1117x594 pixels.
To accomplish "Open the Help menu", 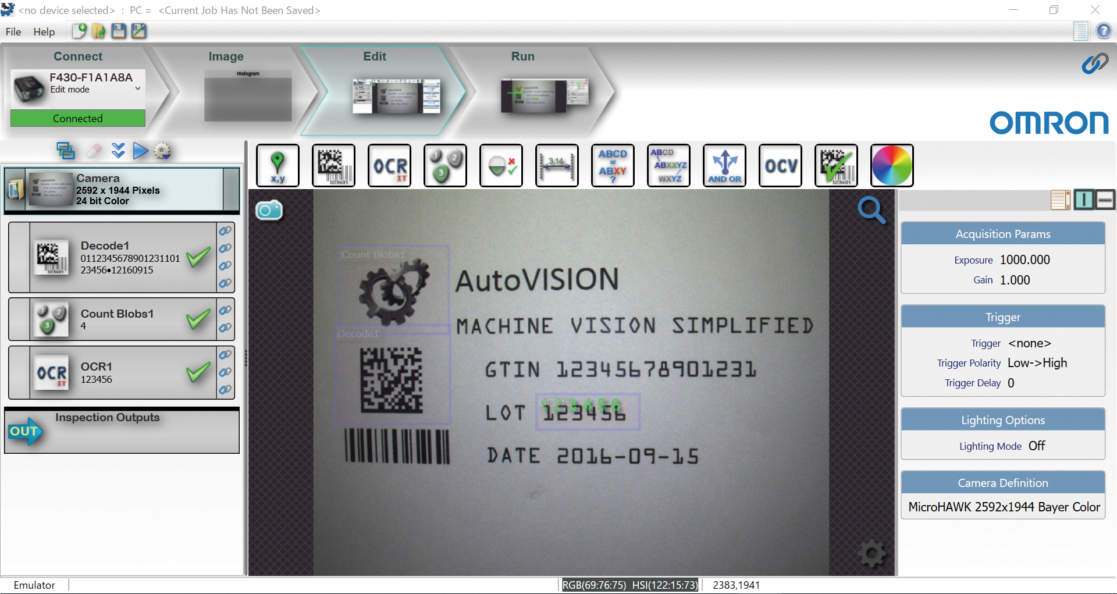I will 44,32.
